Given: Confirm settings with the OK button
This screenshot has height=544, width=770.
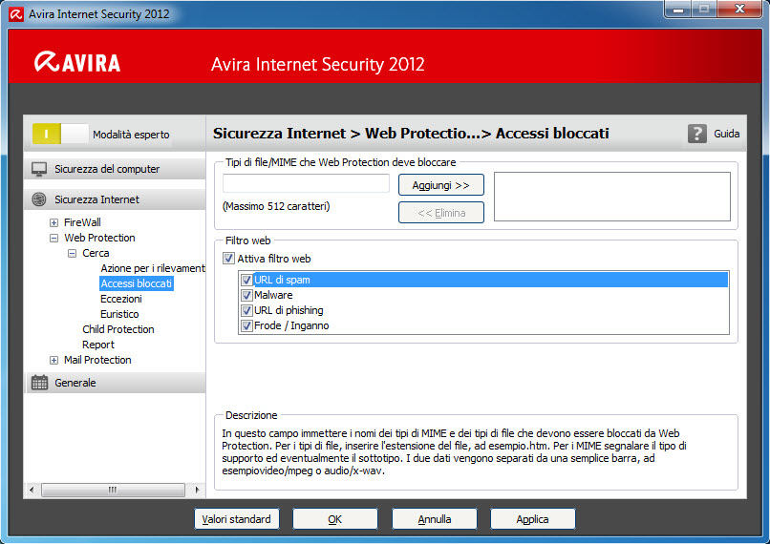Looking at the screenshot, I should [x=335, y=519].
